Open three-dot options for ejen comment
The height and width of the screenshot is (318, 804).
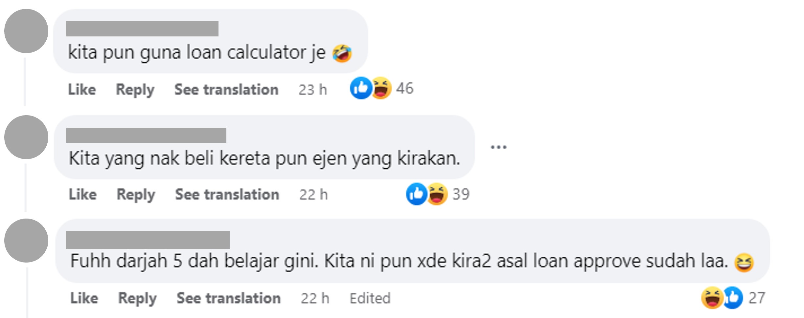[498, 147]
